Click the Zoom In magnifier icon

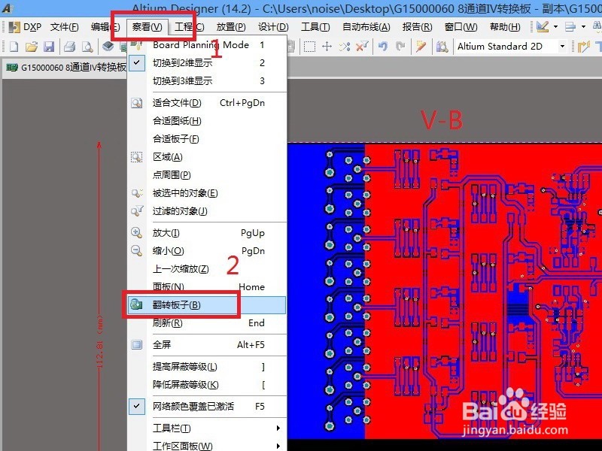click(x=137, y=232)
